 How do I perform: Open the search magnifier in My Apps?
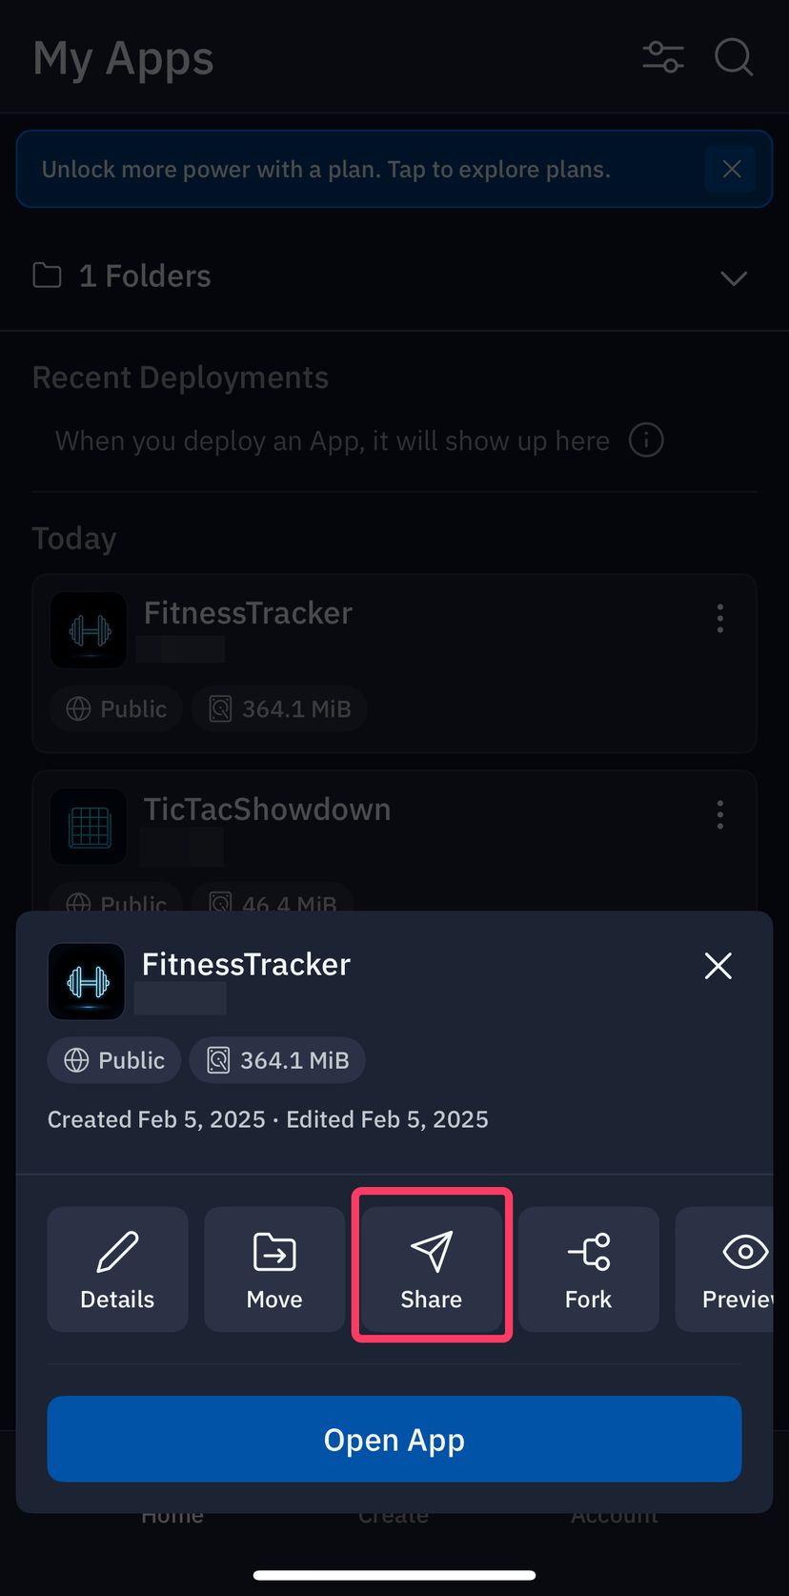[734, 57]
